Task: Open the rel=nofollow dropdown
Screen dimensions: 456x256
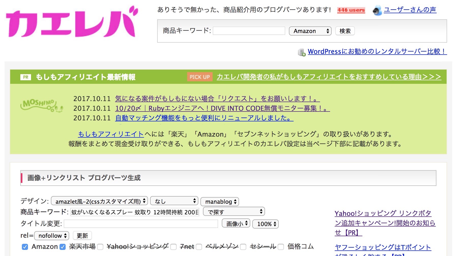Action: [51, 235]
